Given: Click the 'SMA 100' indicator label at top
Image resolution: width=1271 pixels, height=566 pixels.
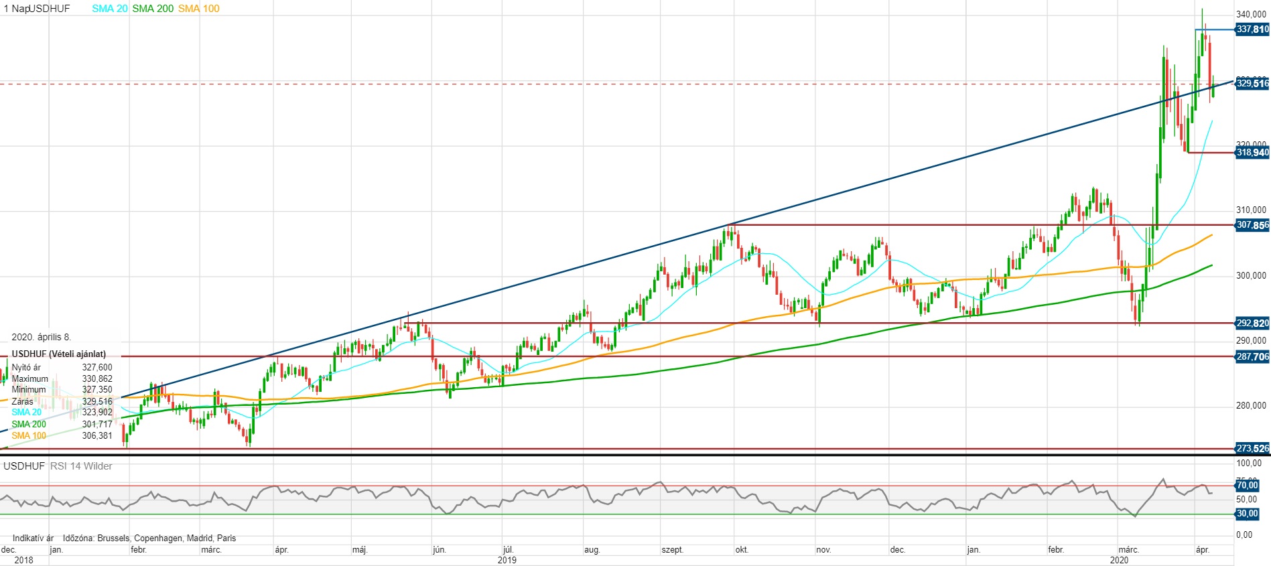Looking at the screenshot, I should (199, 9).
